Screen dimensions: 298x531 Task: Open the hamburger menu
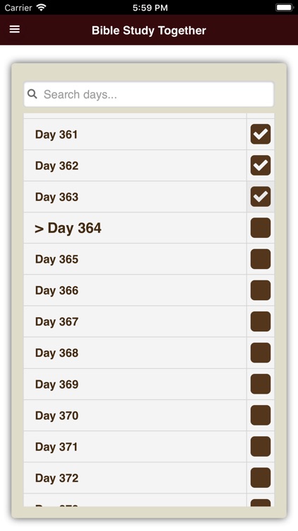click(x=15, y=30)
